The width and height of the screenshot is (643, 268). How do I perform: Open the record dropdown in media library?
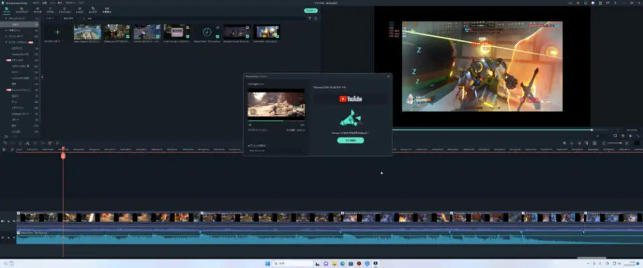[70, 18]
